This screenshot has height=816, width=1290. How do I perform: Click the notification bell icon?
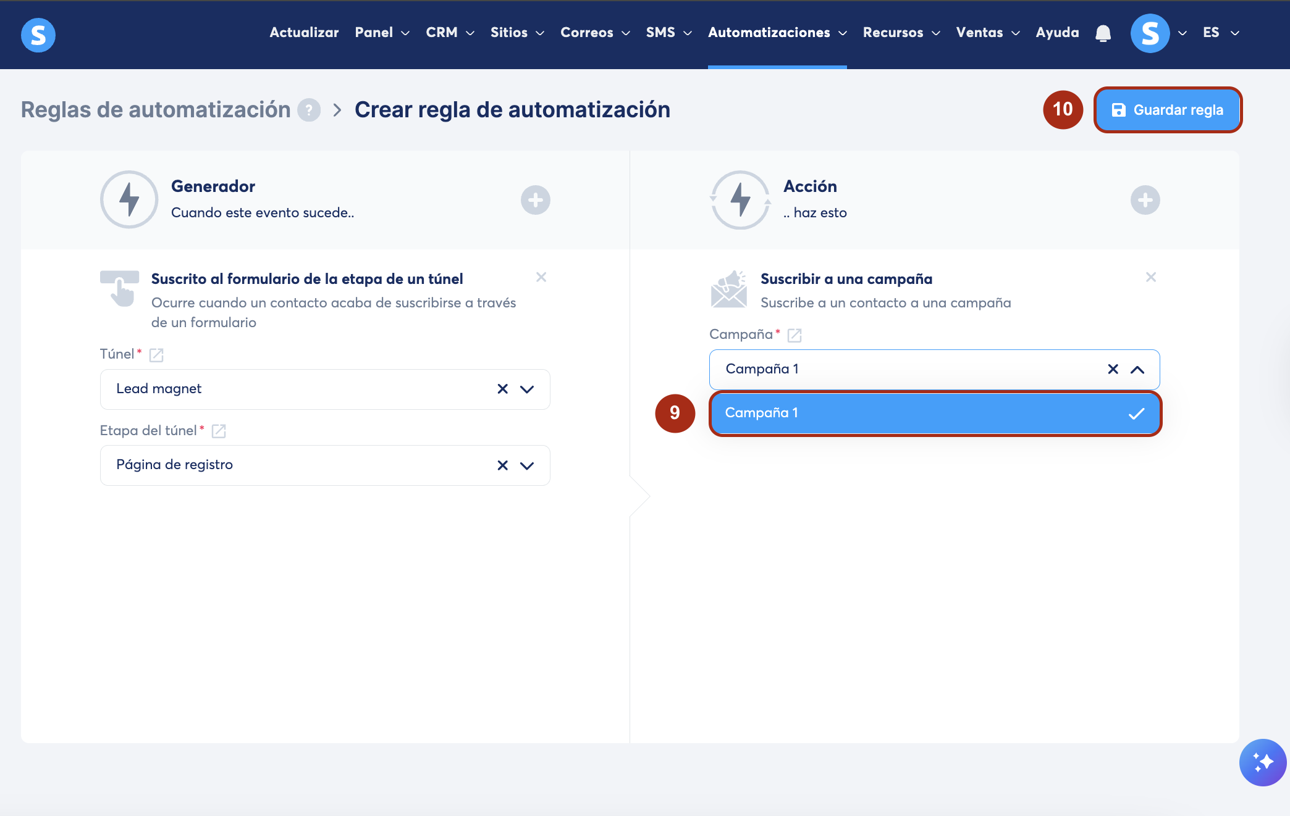point(1103,33)
